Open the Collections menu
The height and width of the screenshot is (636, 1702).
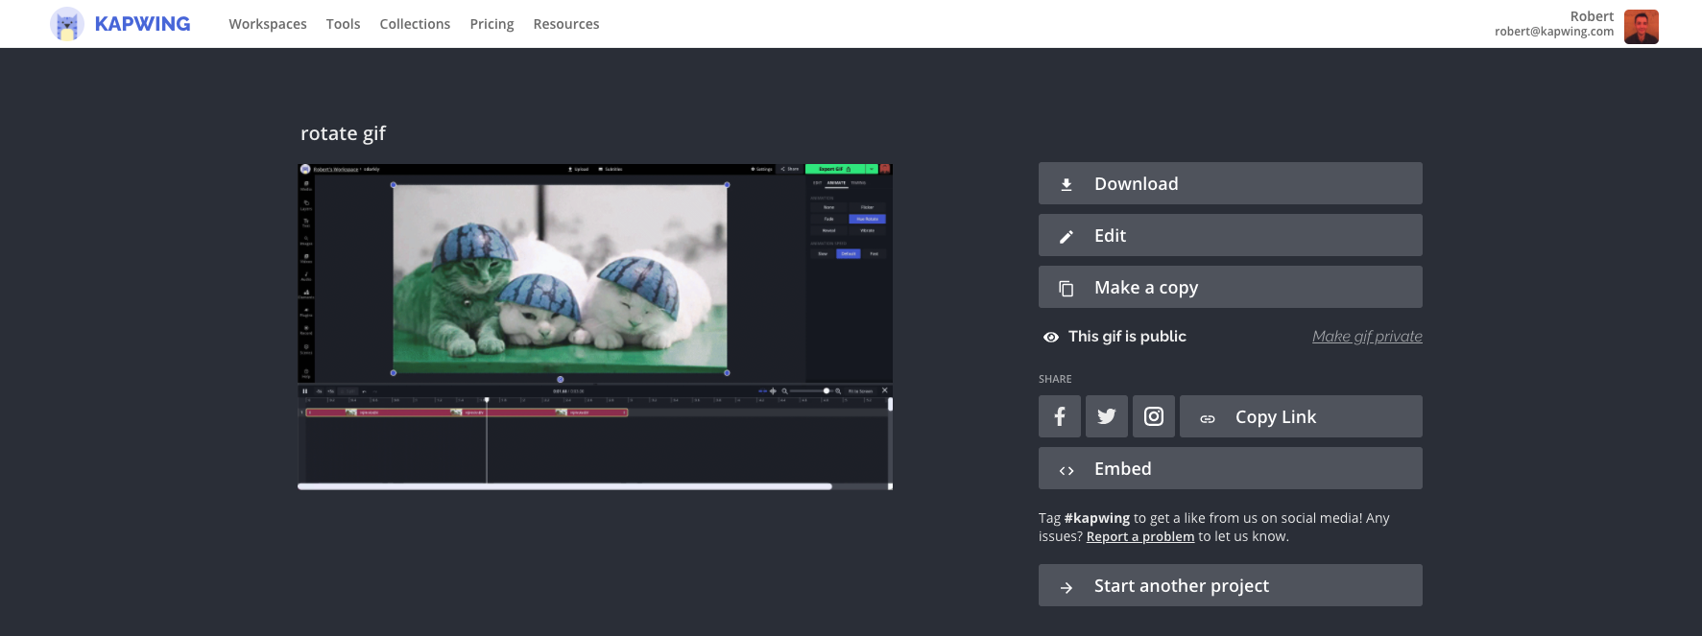coord(415,24)
